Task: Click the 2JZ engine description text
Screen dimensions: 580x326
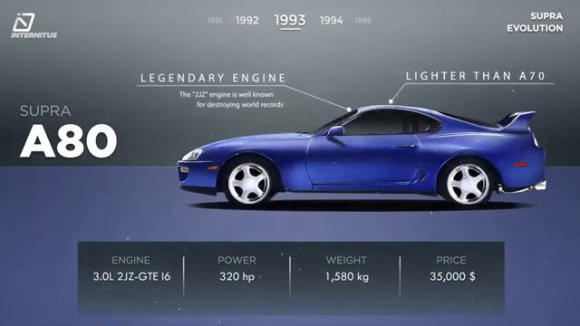Action: point(232,100)
